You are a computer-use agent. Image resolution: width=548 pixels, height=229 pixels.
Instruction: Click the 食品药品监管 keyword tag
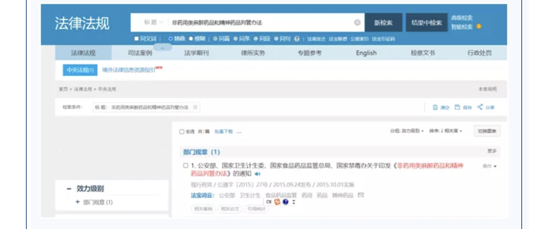281,195
